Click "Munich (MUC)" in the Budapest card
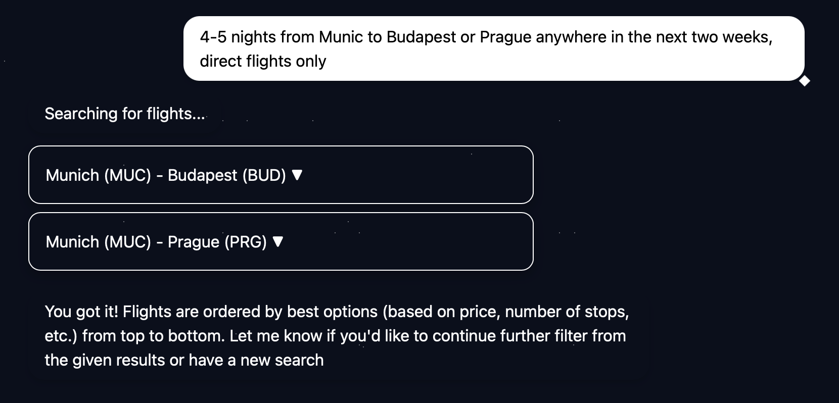839x403 pixels. point(99,175)
